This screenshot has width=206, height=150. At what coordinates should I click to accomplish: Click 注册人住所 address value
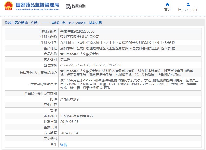coord(118,43)
